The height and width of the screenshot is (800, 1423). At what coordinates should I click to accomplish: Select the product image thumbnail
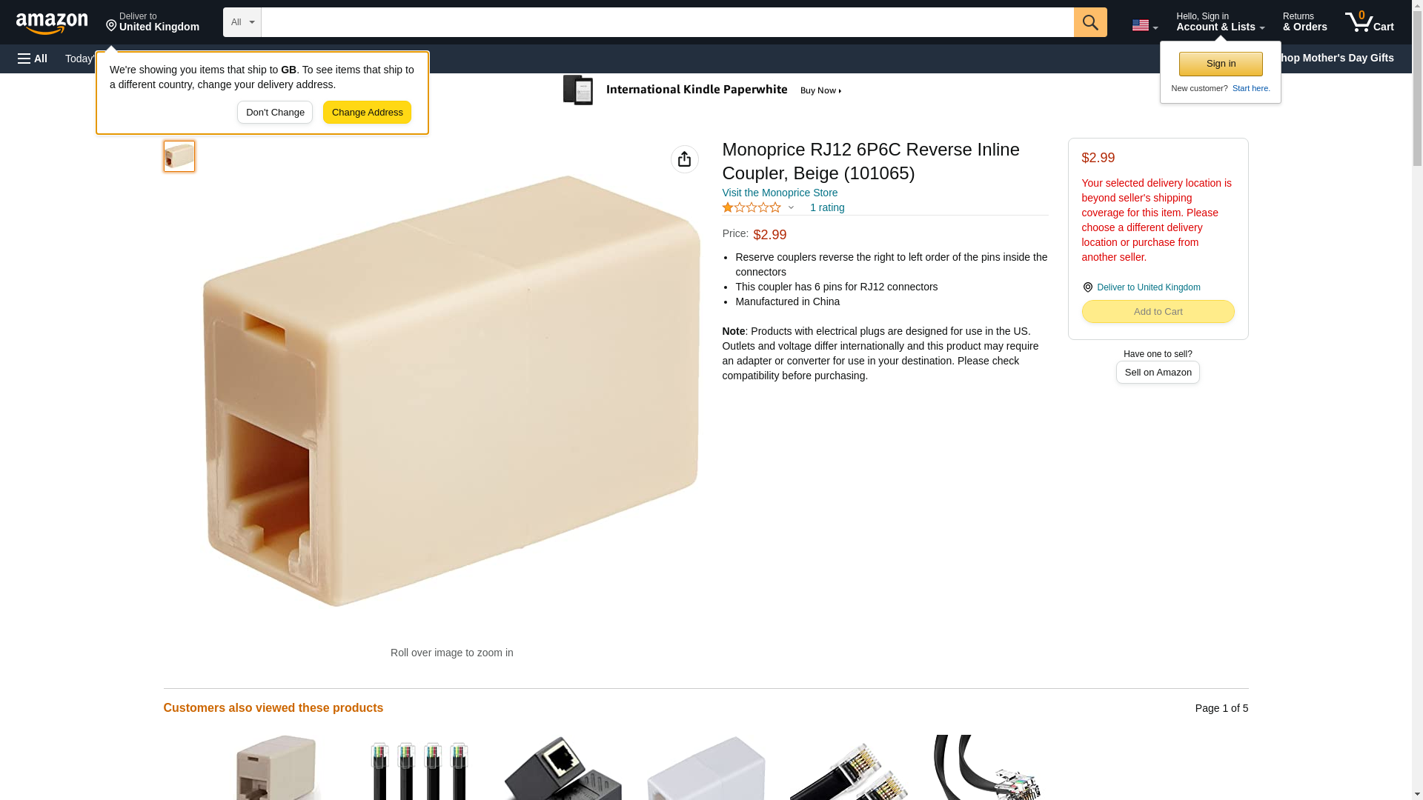(x=179, y=156)
